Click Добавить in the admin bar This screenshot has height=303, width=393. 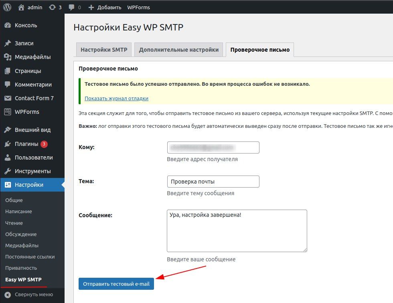109,8
